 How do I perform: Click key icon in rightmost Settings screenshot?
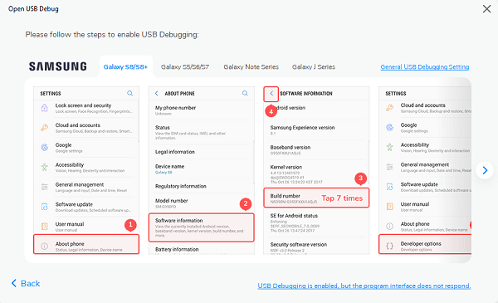tap(390, 108)
